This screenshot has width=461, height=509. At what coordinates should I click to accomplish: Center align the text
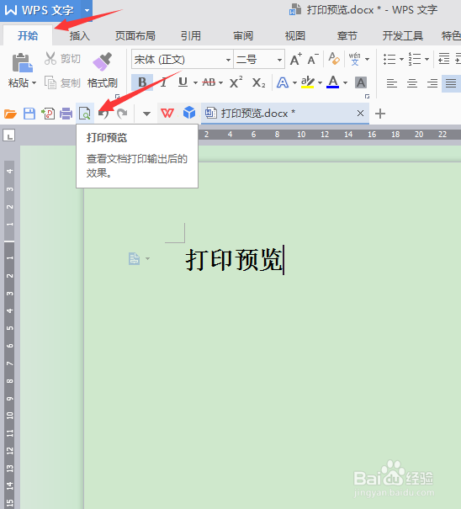coord(412,83)
